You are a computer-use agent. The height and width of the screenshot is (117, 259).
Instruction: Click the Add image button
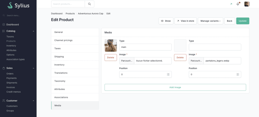[x=175, y=87]
